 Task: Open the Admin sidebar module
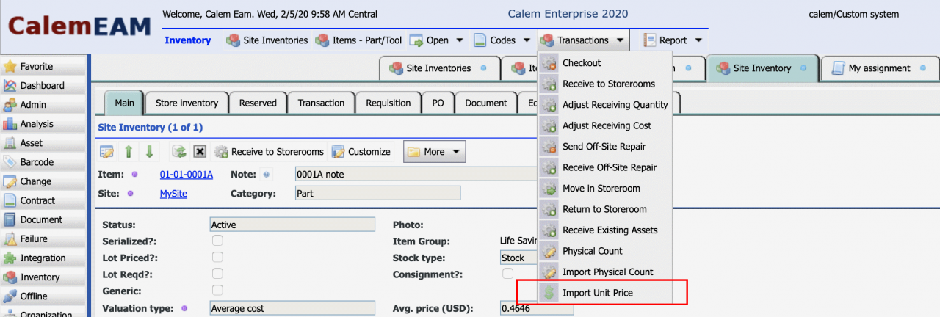(43, 104)
